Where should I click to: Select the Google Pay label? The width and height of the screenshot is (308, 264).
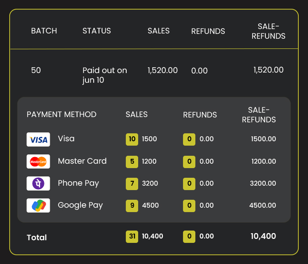(x=80, y=205)
